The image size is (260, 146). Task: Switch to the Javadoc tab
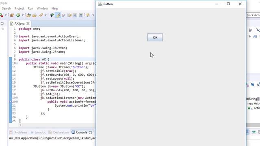click(x=38, y=132)
